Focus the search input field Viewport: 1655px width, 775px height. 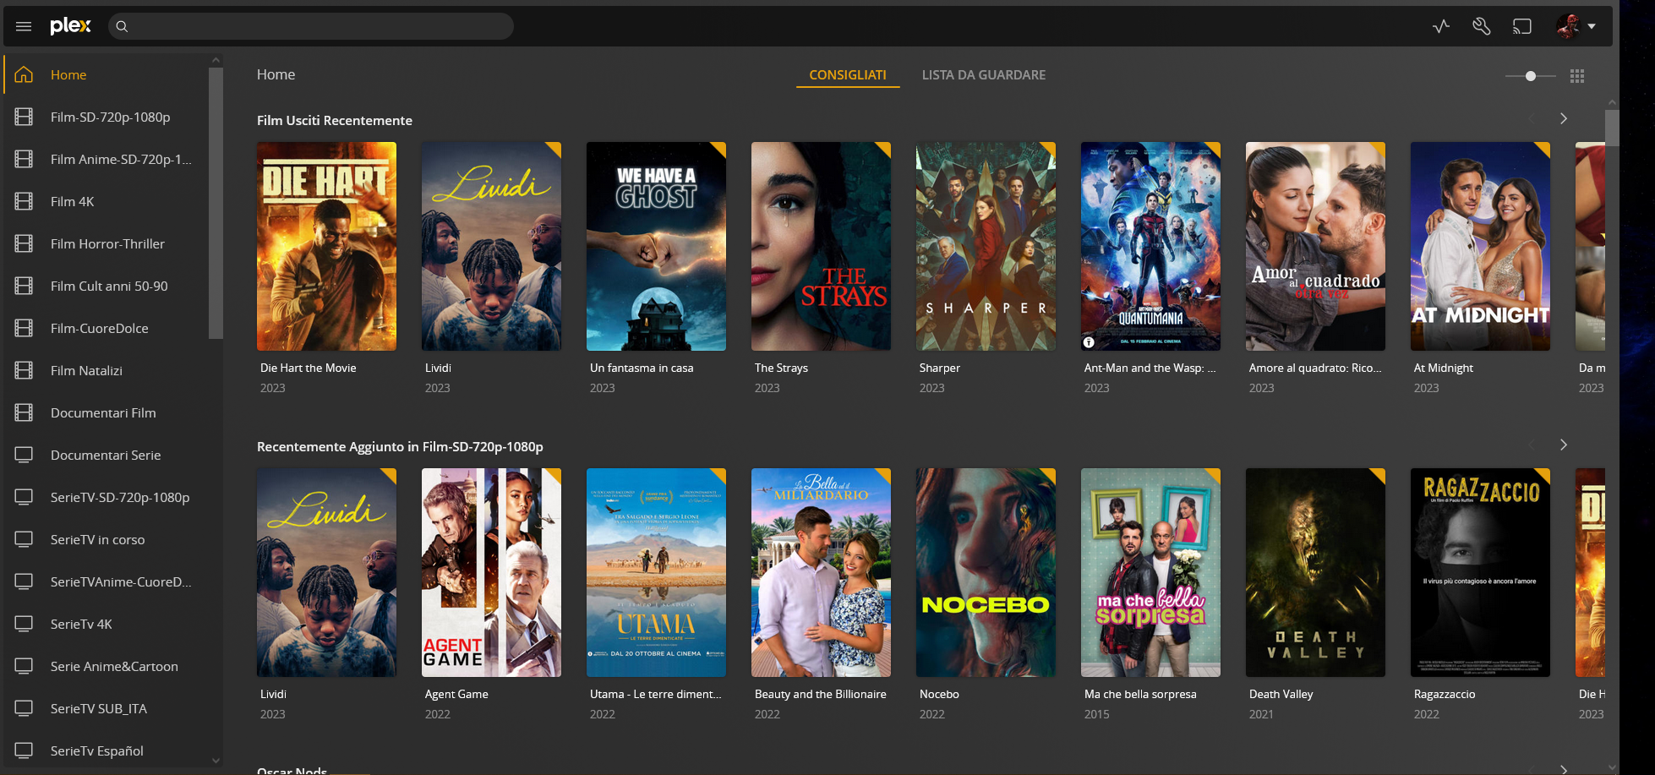click(311, 26)
